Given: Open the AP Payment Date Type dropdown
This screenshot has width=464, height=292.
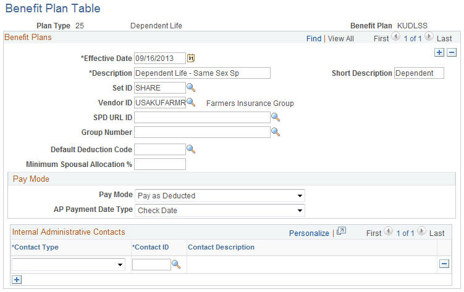Looking at the screenshot, I should click(x=219, y=210).
